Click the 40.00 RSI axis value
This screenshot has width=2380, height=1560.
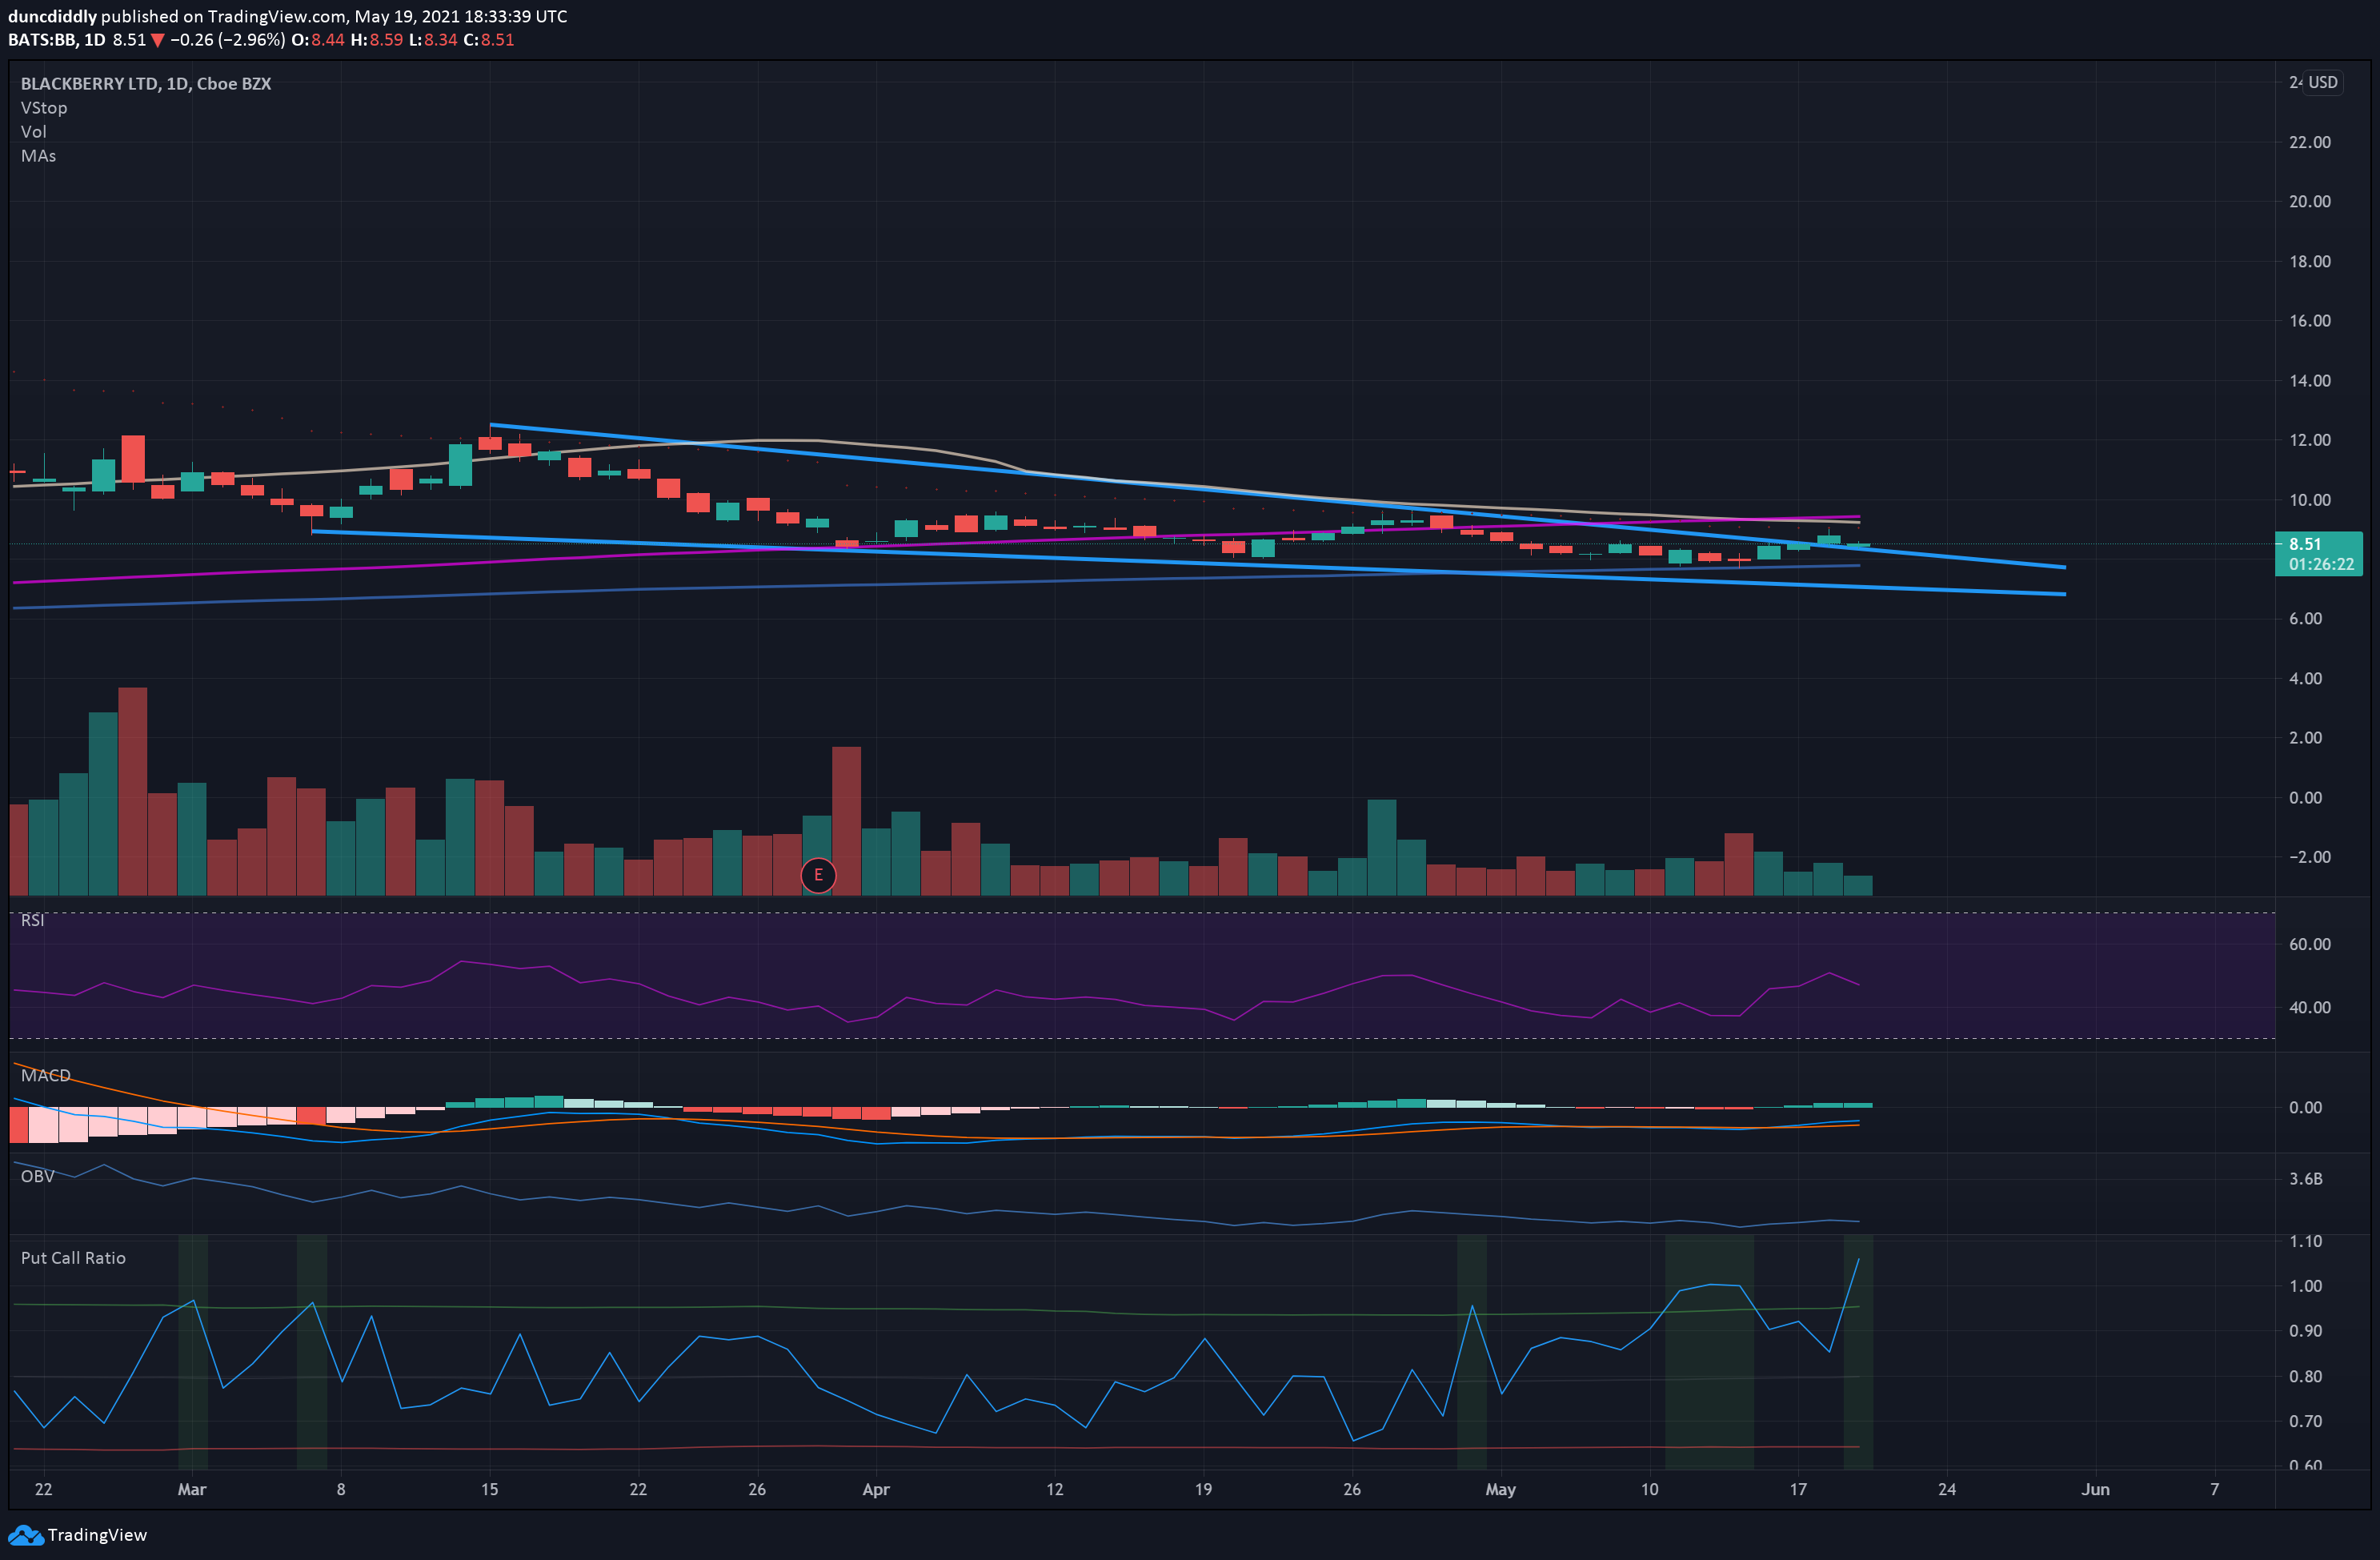pyautogui.click(x=2310, y=1007)
